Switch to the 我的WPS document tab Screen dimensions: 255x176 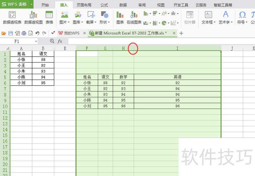69,33
